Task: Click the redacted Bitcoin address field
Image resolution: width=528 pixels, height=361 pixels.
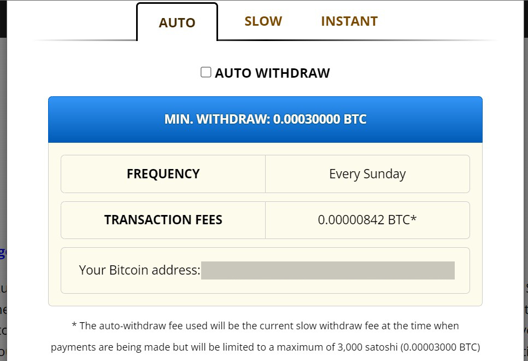Action: tap(328, 270)
